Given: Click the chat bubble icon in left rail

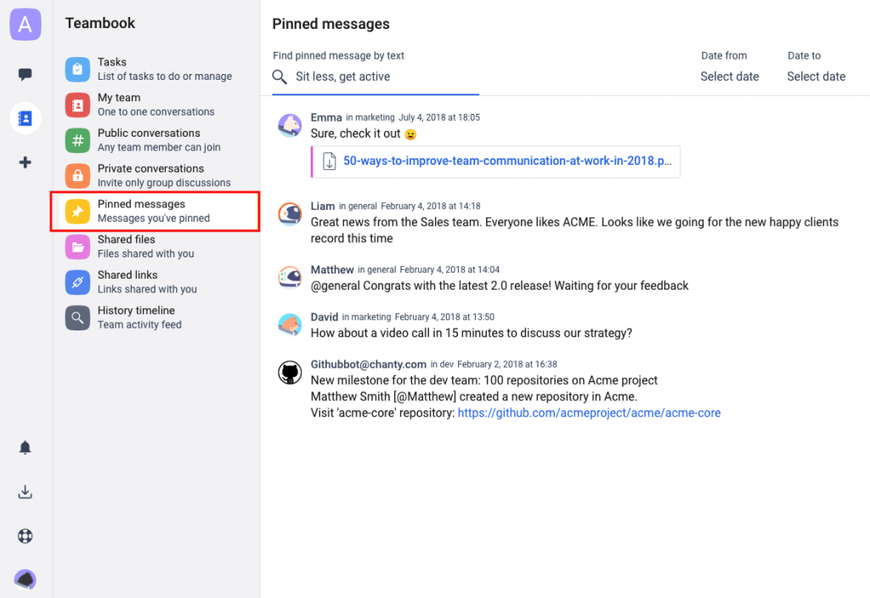Looking at the screenshot, I should 25,74.
